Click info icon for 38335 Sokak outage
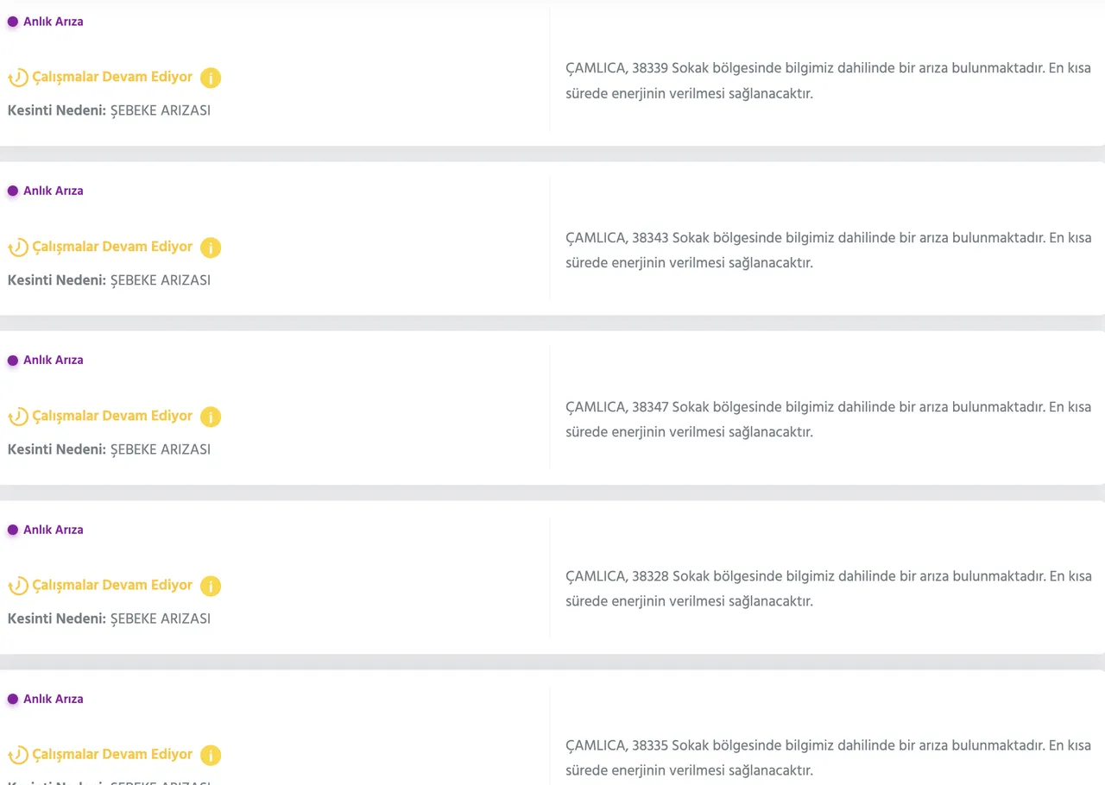The width and height of the screenshot is (1105, 785). click(x=211, y=756)
